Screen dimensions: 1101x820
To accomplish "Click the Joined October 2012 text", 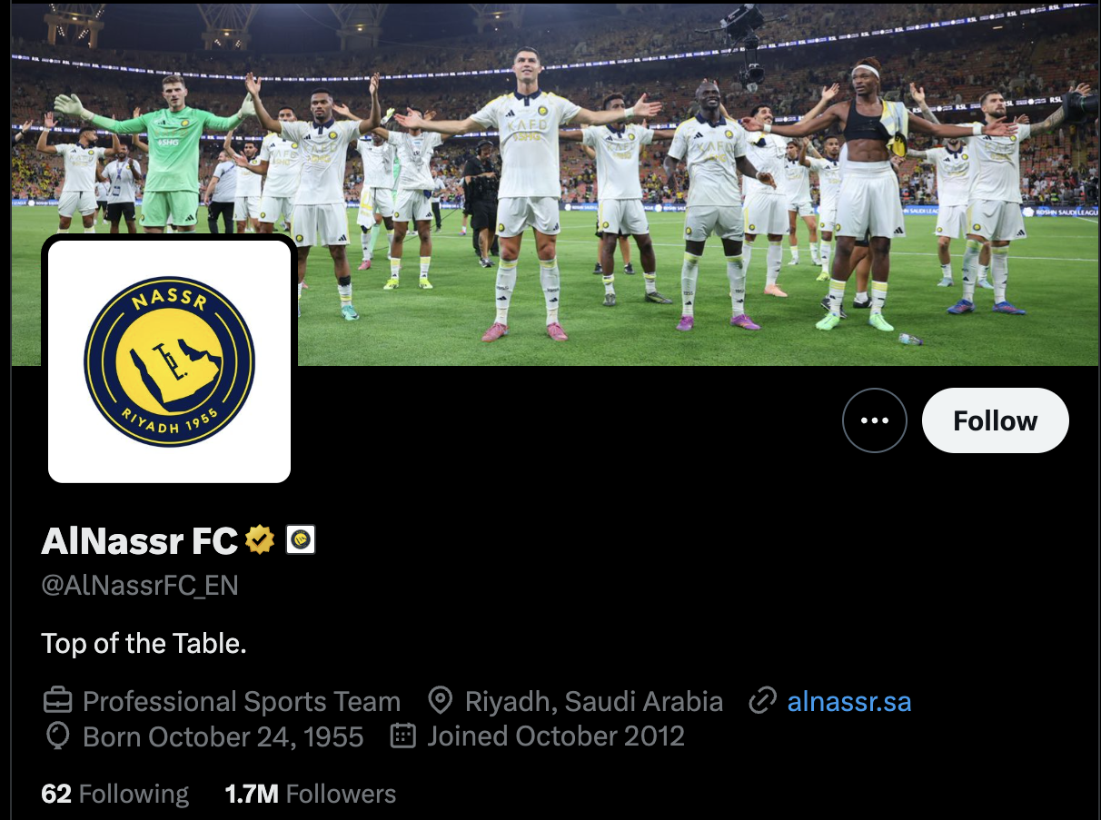I will [556, 736].
